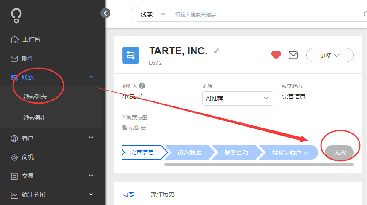This screenshot has height=205, width=367.
Task: Collapse the sidebar with the arrow button
Action: coord(105,13)
